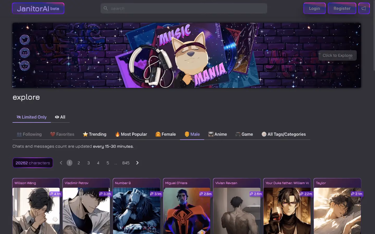The image size is (375, 234).
Task: Go to page 2
Action: 79,163
